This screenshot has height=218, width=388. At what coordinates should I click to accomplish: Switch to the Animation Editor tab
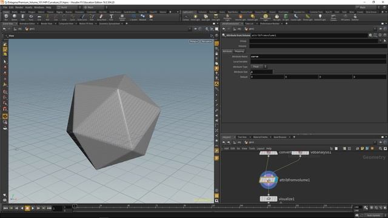[27, 24]
